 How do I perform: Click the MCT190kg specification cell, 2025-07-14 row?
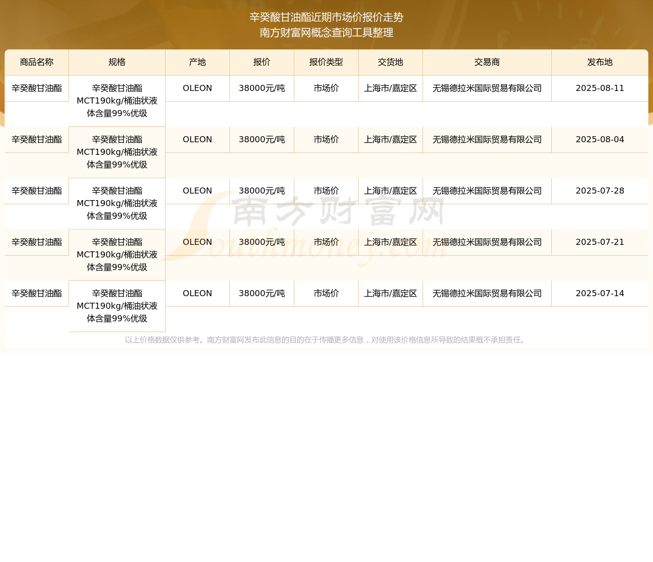pos(117,306)
